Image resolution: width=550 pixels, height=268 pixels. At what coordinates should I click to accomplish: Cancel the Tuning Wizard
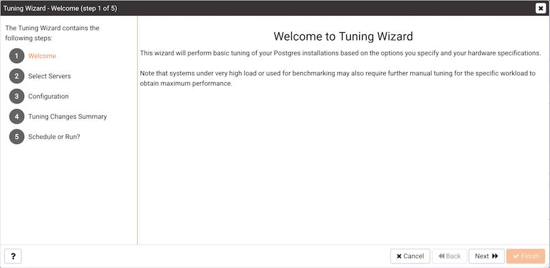tap(410, 256)
